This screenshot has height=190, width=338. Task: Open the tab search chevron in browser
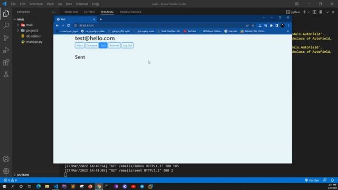pyautogui.click(x=264, y=17)
